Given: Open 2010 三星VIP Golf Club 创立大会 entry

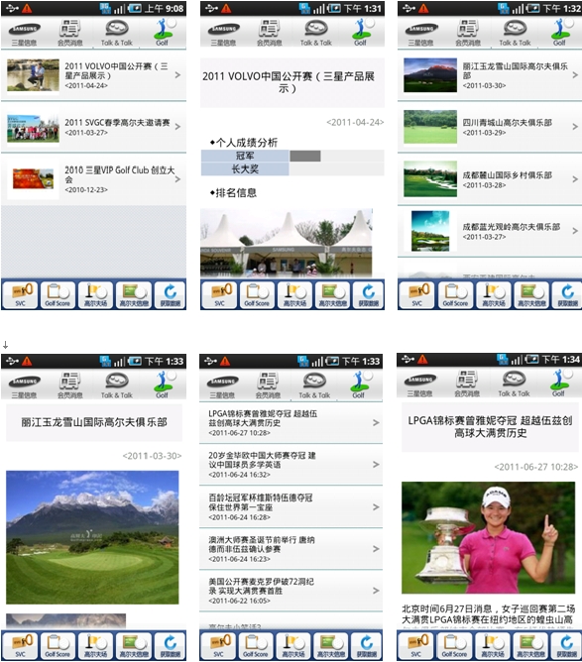Looking at the screenshot, I should click(94, 179).
